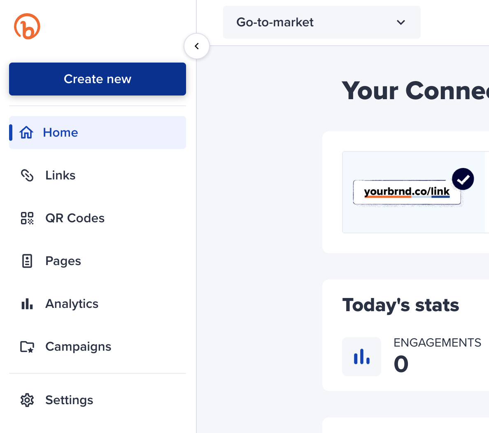Click the Engagements count of zero

pyautogui.click(x=401, y=364)
